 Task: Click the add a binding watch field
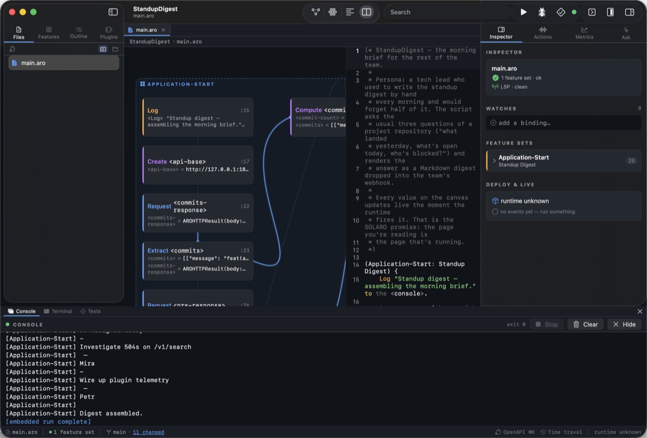click(563, 123)
